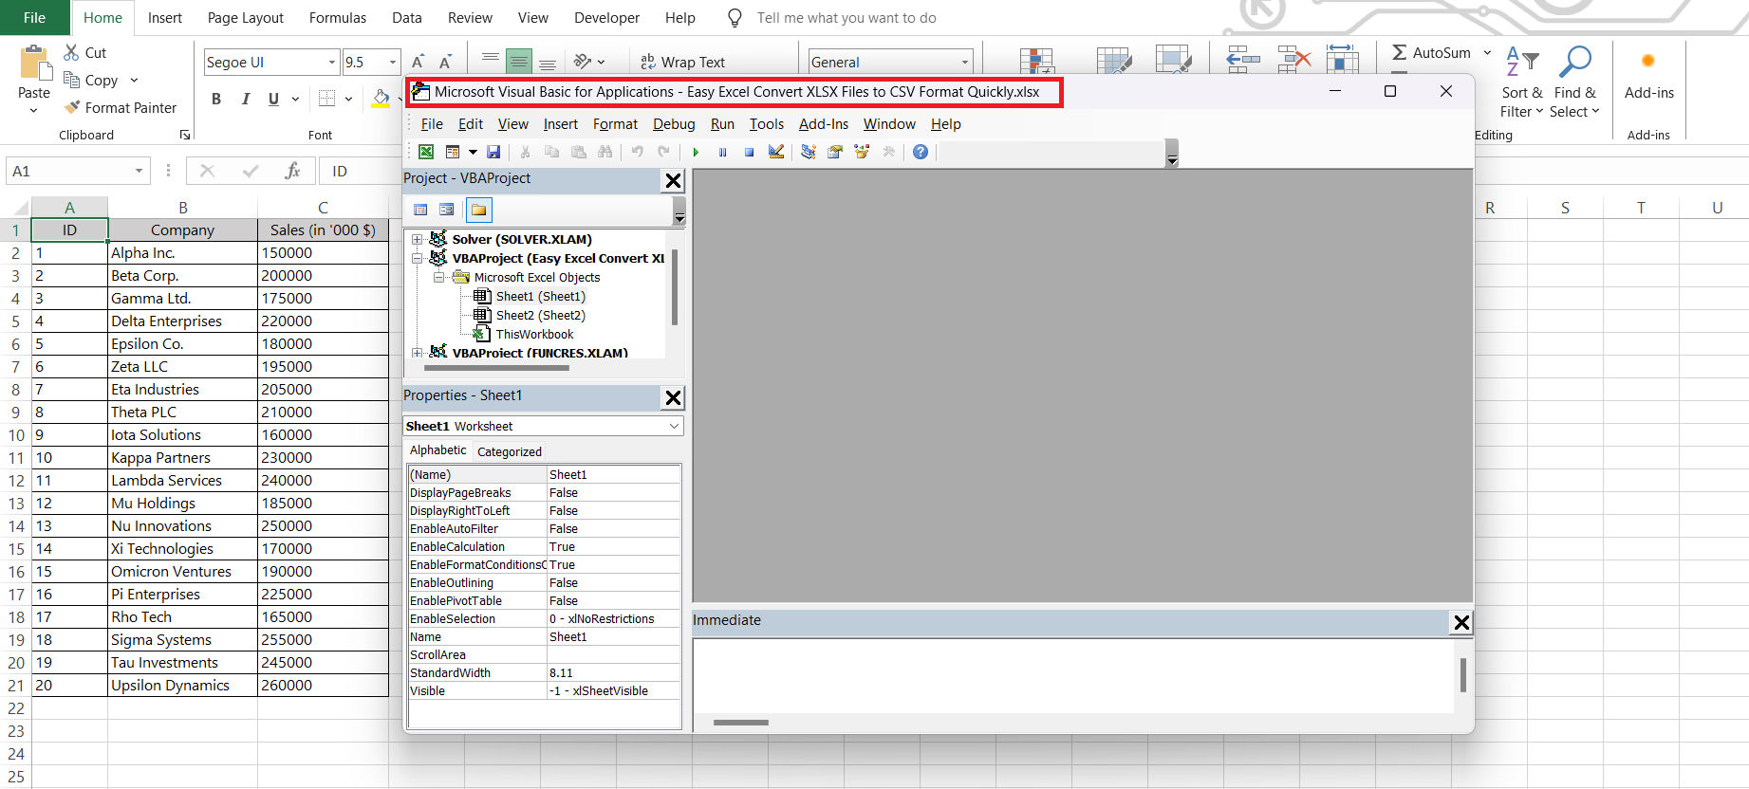Click the Fill Color bucket icon
Image resolution: width=1749 pixels, height=789 pixels.
click(x=381, y=99)
